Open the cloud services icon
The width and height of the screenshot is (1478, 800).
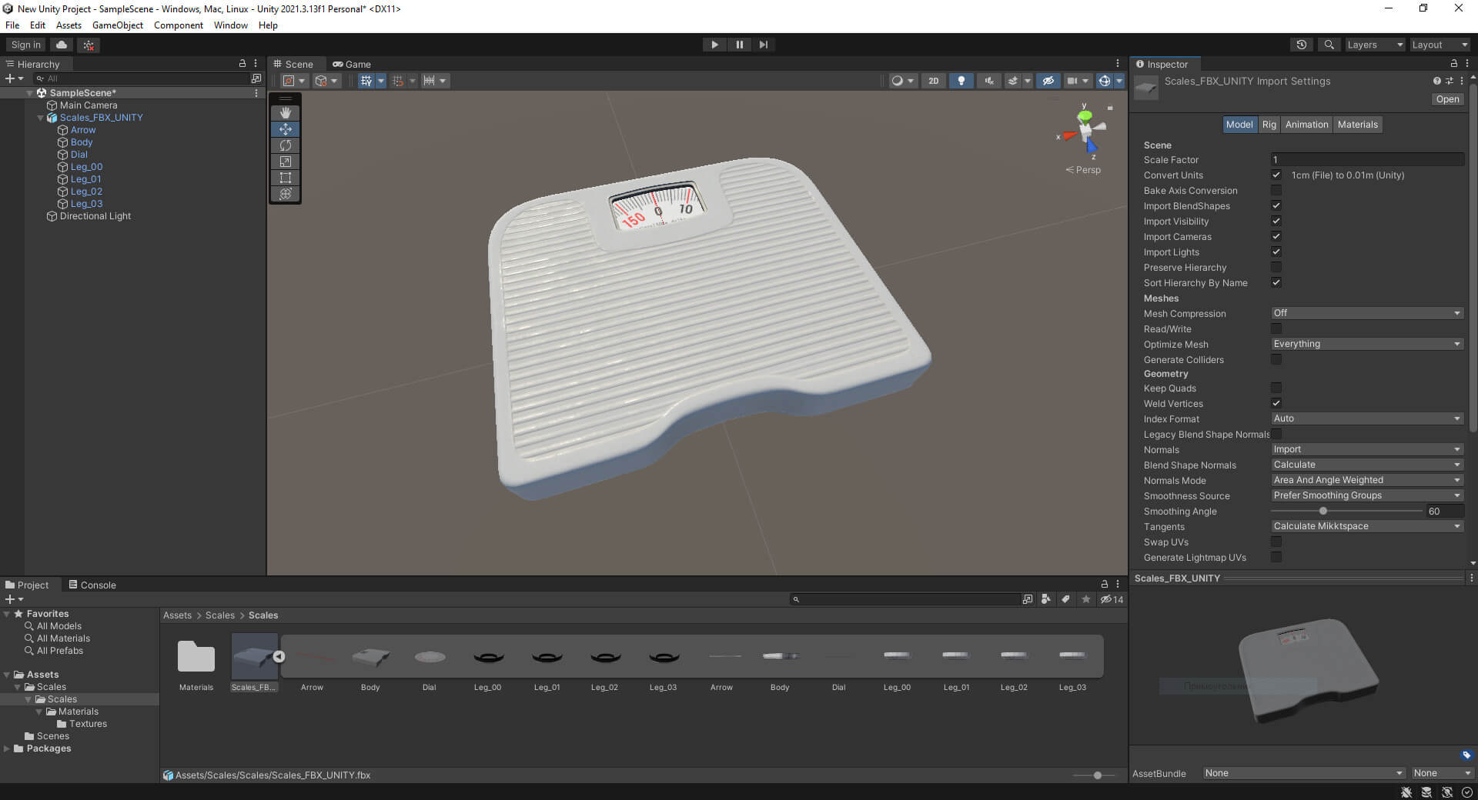pyautogui.click(x=62, y=45)
